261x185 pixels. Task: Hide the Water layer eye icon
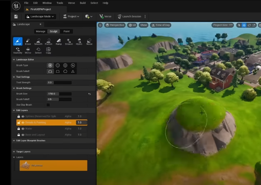(x=23, y=129)
